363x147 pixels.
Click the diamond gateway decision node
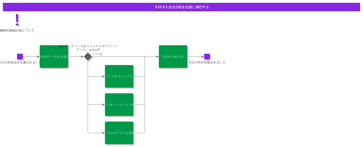[88, 57]
